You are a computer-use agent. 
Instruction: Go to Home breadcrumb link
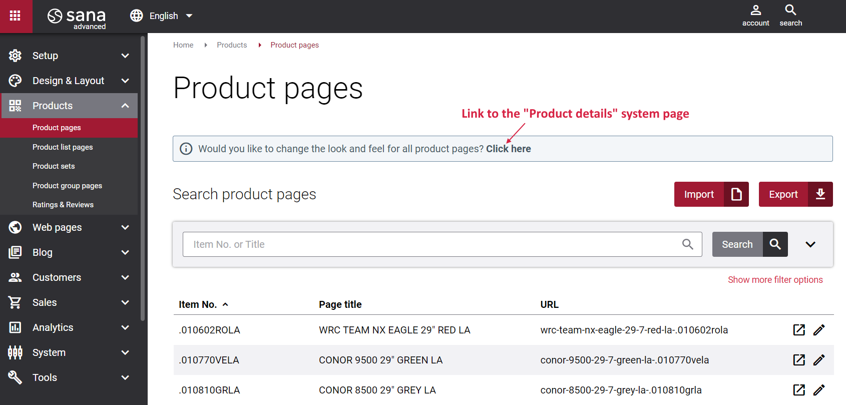(183, 45)
